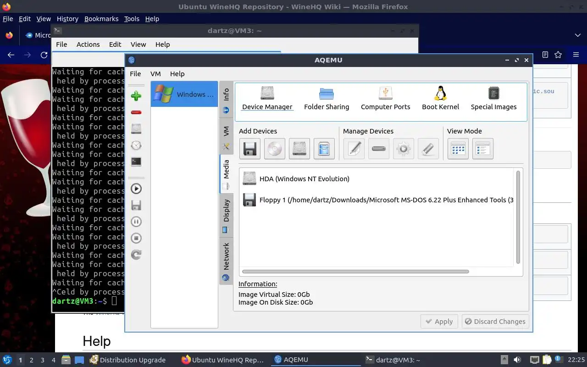
Task: Click Firefox back arrow button
Action: [x=11, y=55]
